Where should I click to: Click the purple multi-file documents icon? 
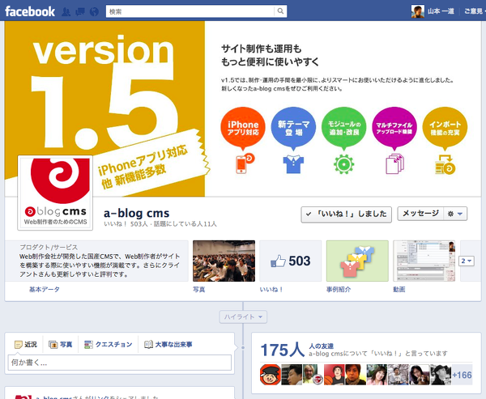tap(394, 163)
